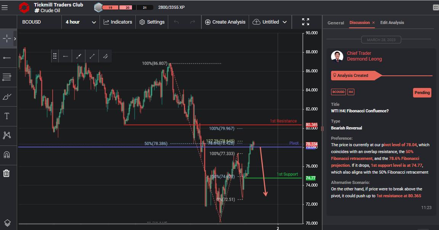Image resolution: width=439 pixels, height=230 pixels.
Task: Click the silver rank badge icon
Action: [x=98, y=8]
